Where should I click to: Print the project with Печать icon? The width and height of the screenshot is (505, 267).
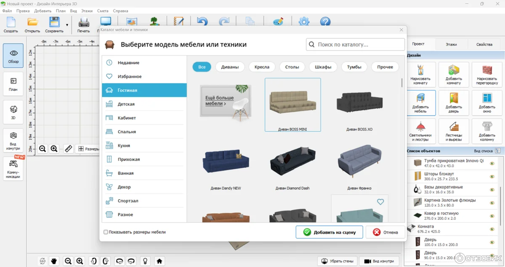[x=84, y=25]
